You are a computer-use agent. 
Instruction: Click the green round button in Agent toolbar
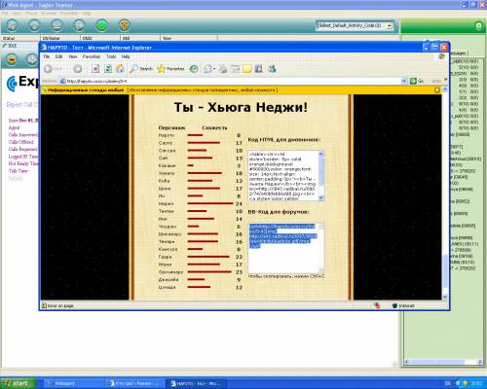(x=101, y=25)
